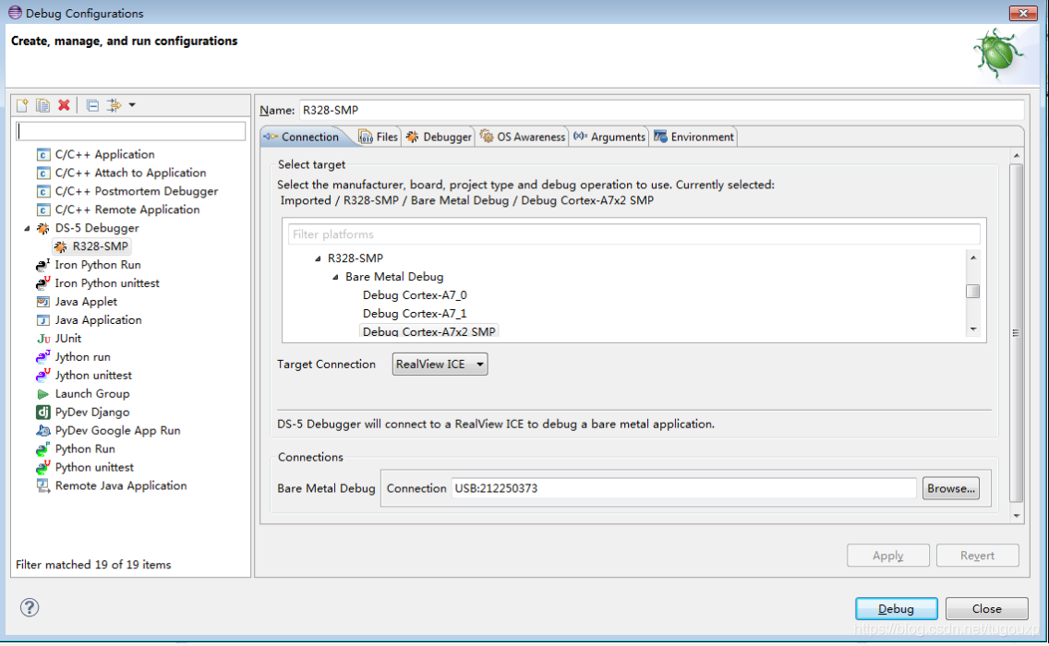
Task: Switch to the Arguments tab
Action: [609, 138]
